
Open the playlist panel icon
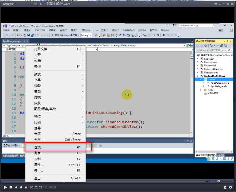[x=225, y=187]
